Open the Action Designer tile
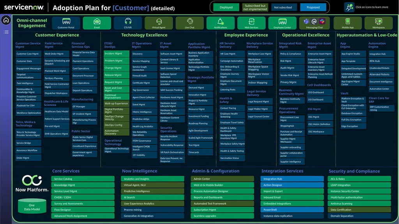This screenshot has height=224, width=399. point(292,185)
